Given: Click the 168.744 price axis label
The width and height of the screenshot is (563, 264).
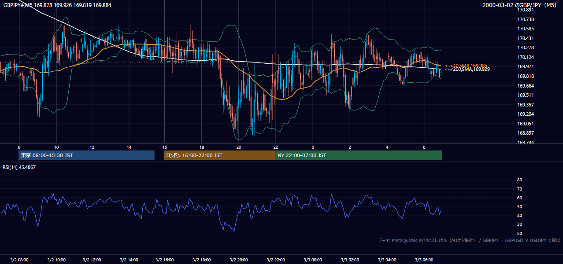Looking at the screenshot, I should (x=526, y=143).
